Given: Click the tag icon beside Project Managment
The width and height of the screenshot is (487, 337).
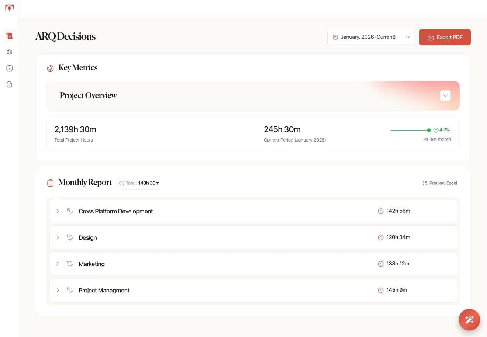Looking at the screenshot, I should coord(70,290).
